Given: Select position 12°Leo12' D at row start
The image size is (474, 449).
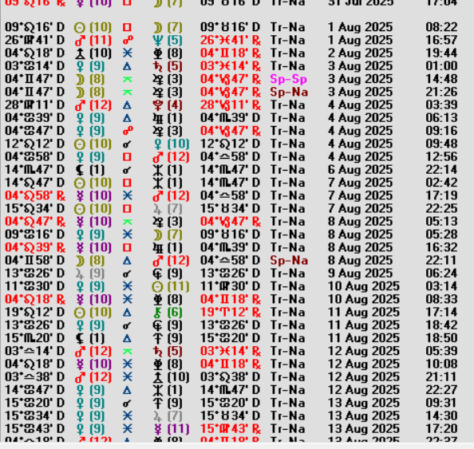Looking at the screenshot, I should pyautogui.click(x=35, y=144).
